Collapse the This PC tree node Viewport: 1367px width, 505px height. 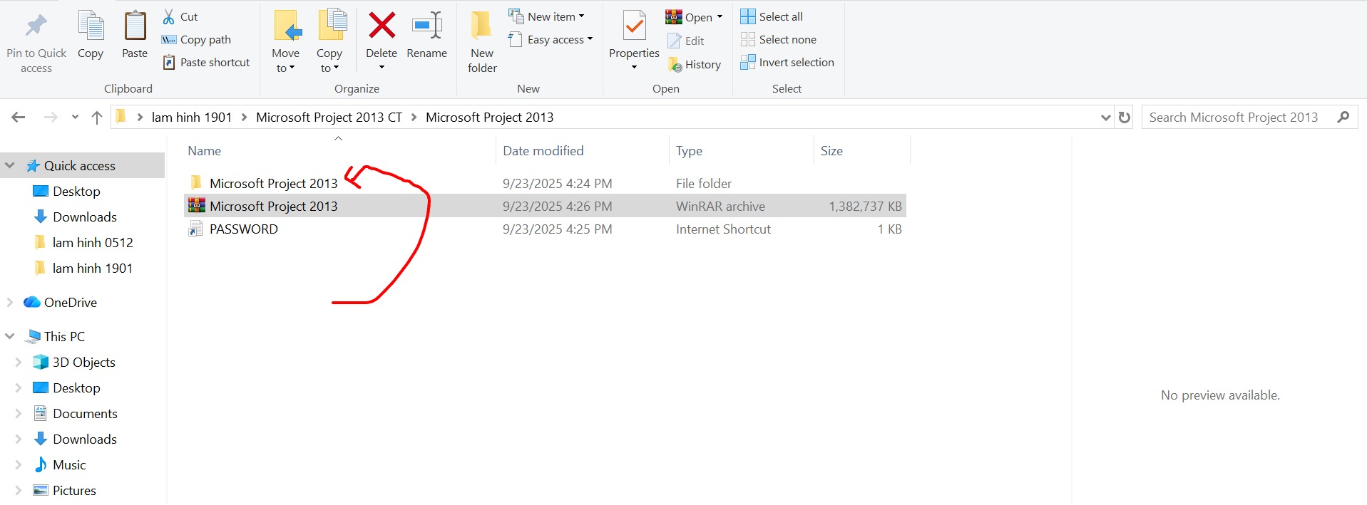tap(10, 336)
